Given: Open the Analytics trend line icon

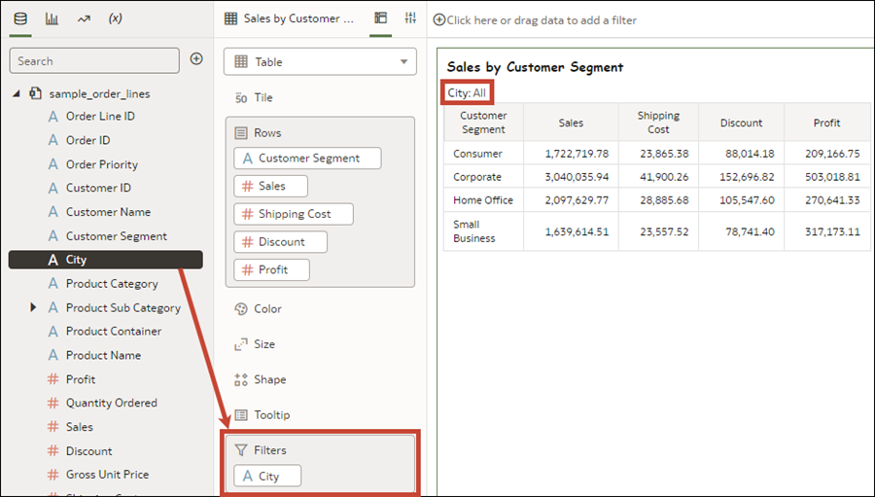Looking at the screenshot, I should tap(84, 18).
